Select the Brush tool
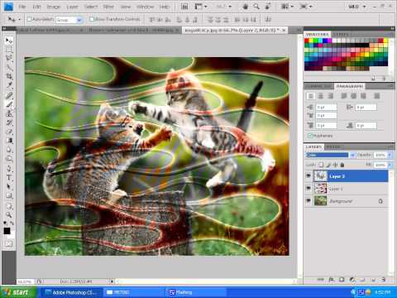397x298 pixels. click(x=9, y=104)
